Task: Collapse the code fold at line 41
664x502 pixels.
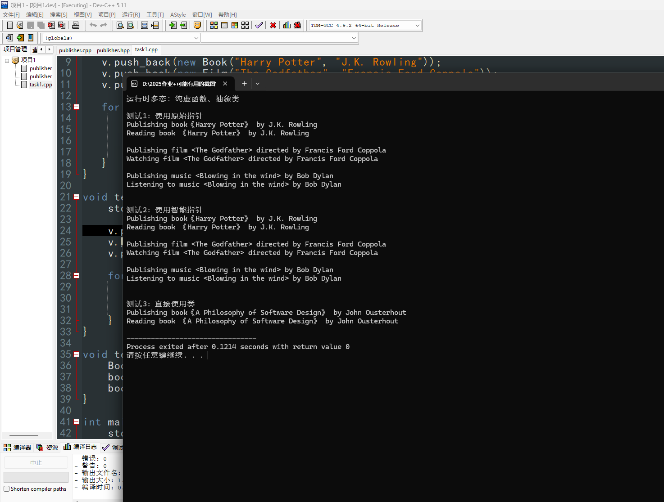Action: click(x=77, y=422)
